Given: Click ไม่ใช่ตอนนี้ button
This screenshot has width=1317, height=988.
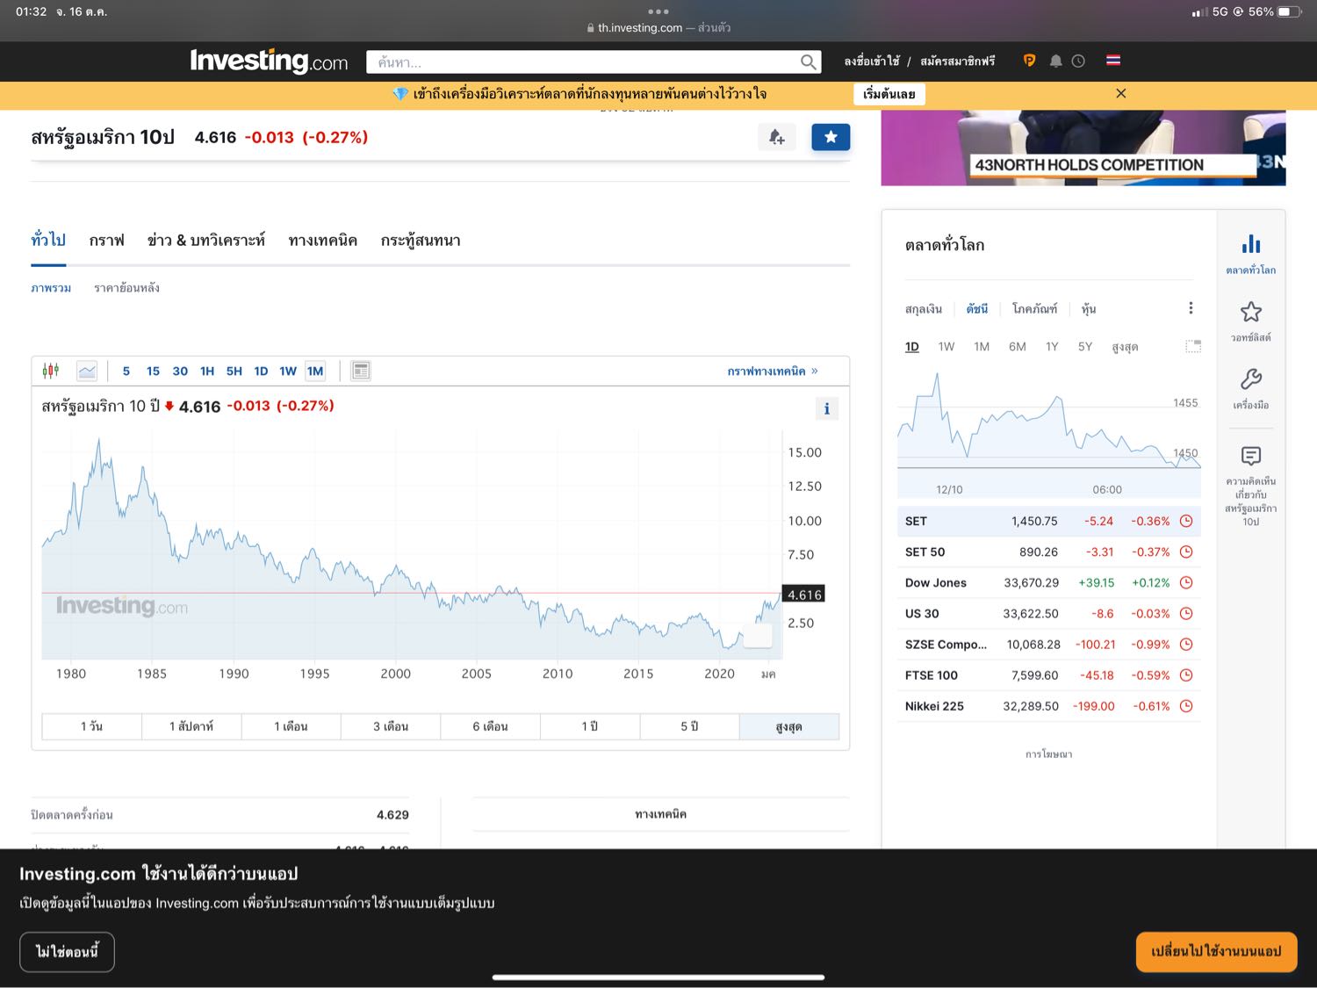Looking at the screenshot, I should point(67,952).
